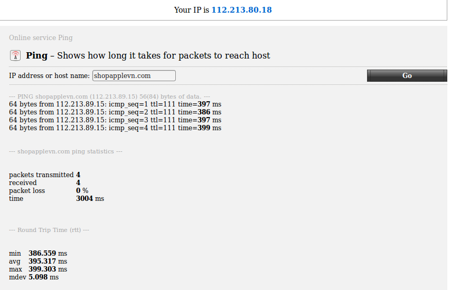Click the min 386.559 ms value
451x290 pixels.
pos(48,253)
